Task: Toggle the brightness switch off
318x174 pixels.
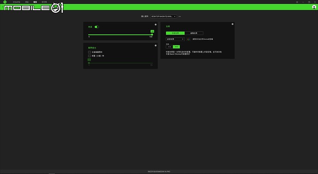Action: (97, 27)
